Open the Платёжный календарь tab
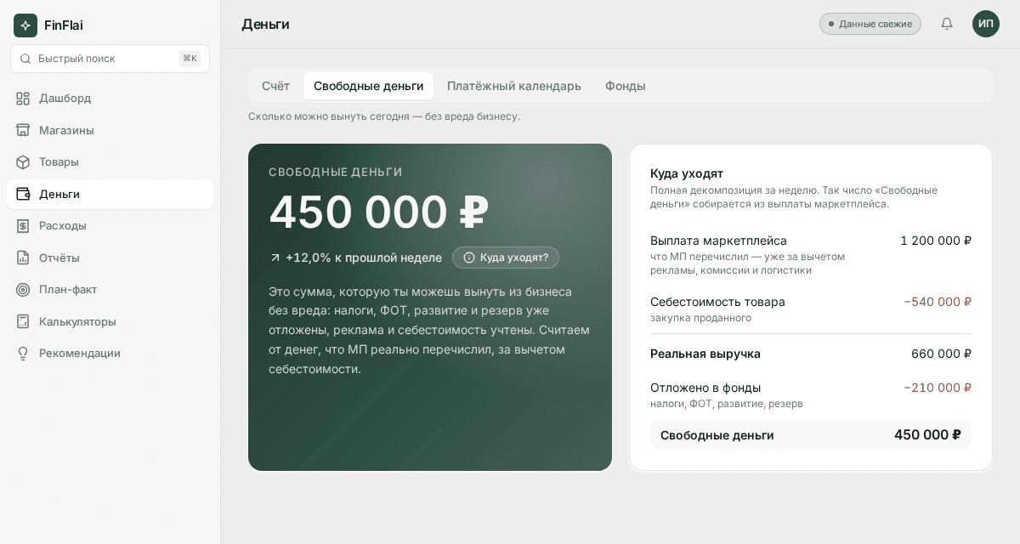Screen dimensions: 1020x544 point(514,86)
